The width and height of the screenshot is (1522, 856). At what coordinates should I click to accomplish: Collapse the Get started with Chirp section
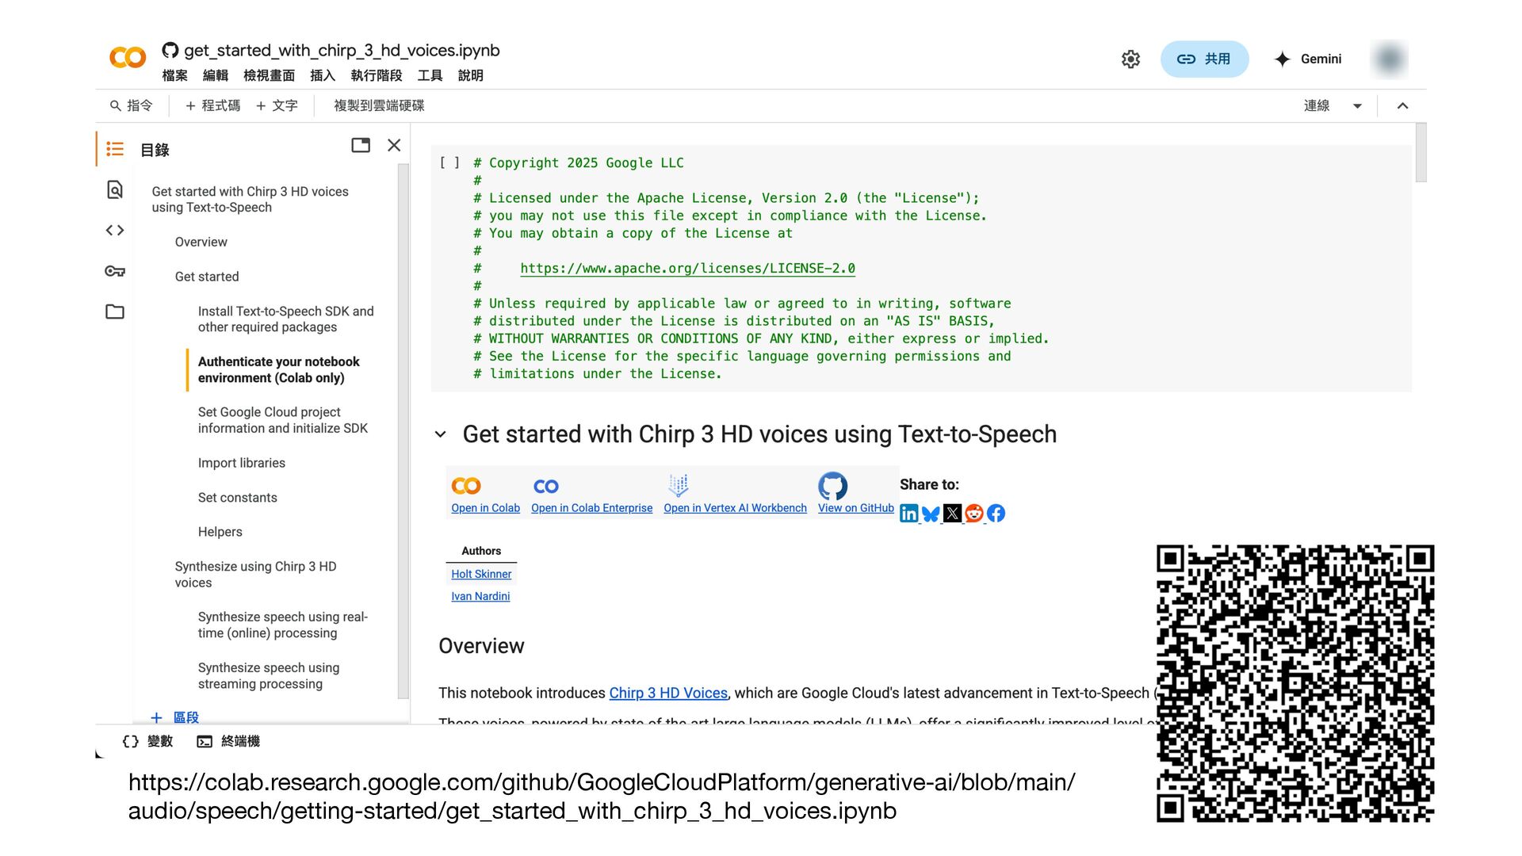pos(441,434)
